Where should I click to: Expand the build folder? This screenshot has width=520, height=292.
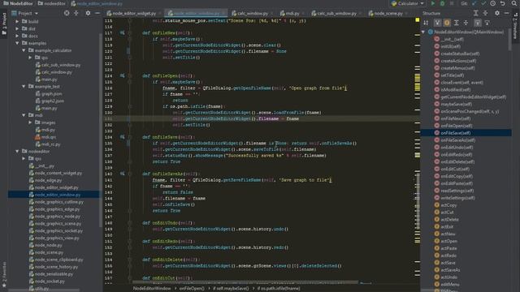click(x=17, y=21)
